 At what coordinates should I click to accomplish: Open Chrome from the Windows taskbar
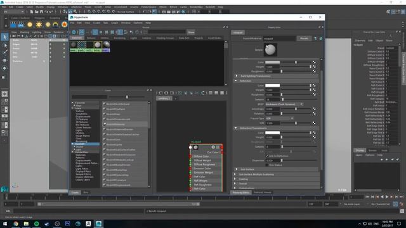[16, 224]
